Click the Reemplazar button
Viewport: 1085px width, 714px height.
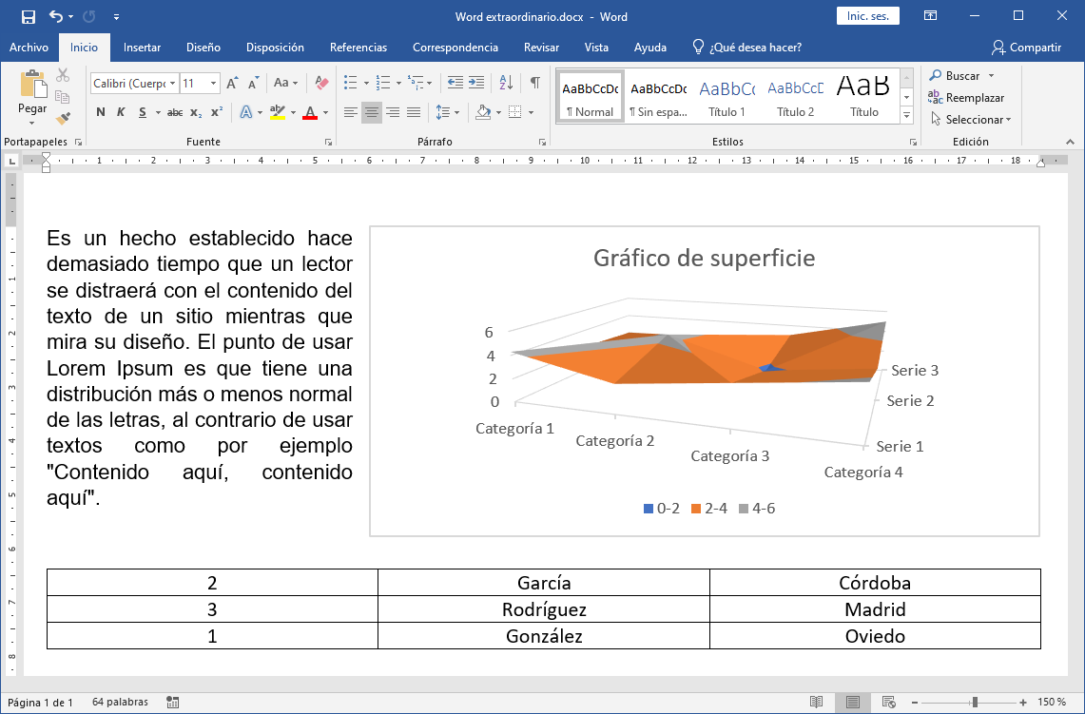tap(967, 98)
